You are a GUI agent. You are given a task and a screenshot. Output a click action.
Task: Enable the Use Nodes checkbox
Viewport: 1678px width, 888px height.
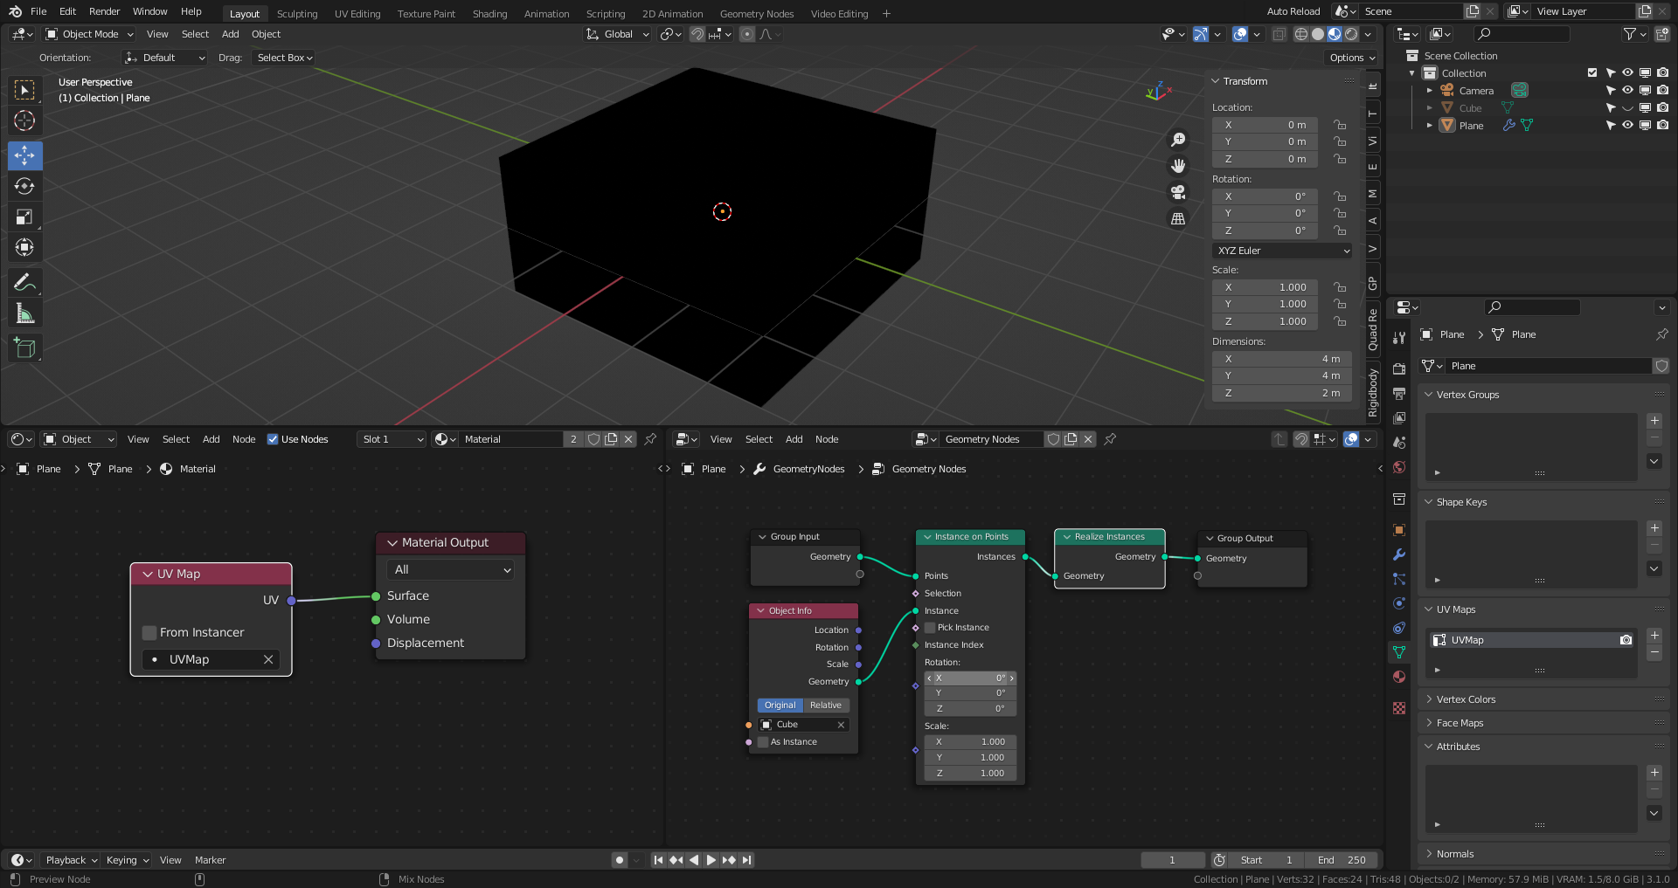coord(273,439)
